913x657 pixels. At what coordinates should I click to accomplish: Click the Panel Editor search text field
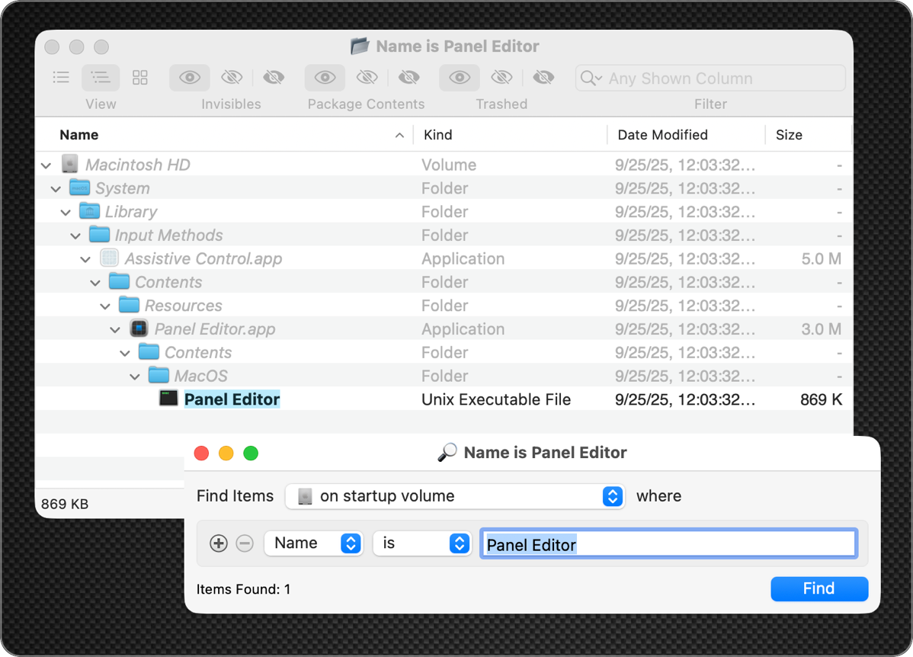(x=668, y=544)
